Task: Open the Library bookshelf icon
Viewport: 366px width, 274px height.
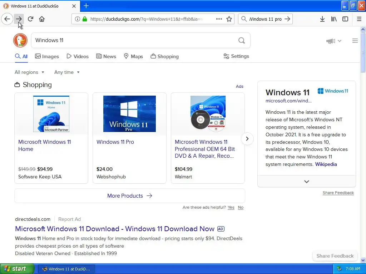Action: (334, 19)
